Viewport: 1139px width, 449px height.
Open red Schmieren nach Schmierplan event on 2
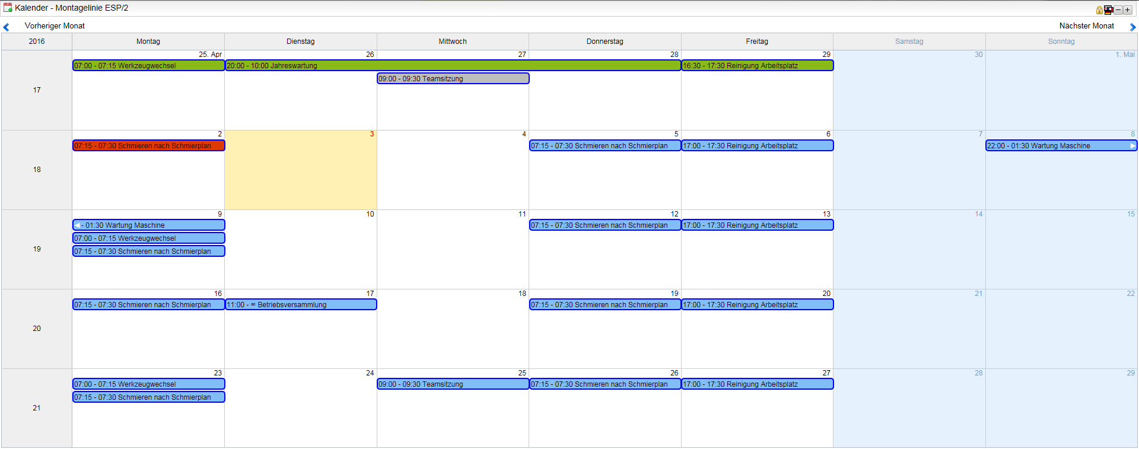(148, 146)
